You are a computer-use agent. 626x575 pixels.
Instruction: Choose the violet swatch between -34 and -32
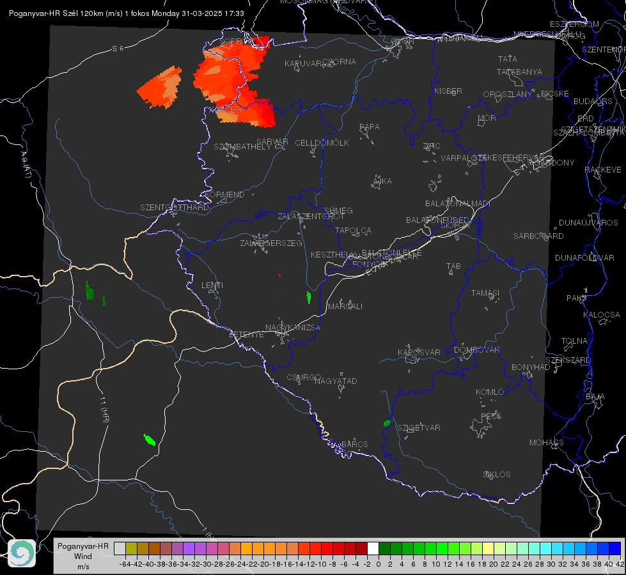point(189,549)
